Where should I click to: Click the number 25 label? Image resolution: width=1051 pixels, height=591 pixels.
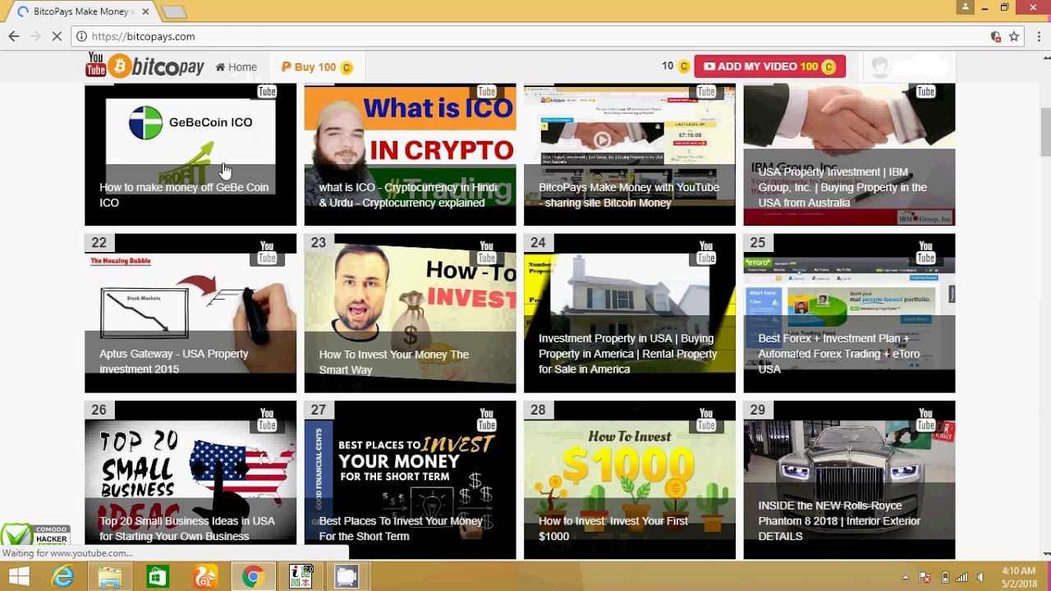[758, 243]
